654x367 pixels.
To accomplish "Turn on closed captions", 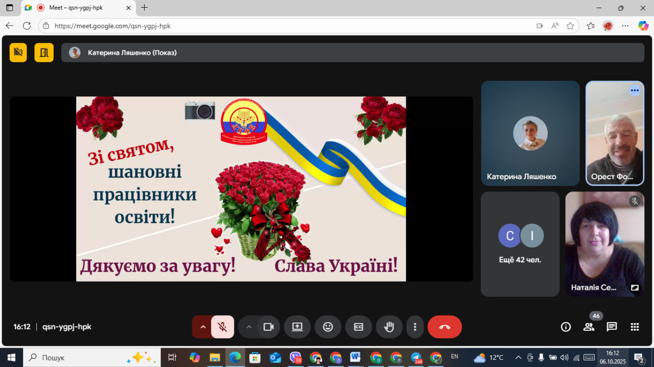I will click(359, 327).
